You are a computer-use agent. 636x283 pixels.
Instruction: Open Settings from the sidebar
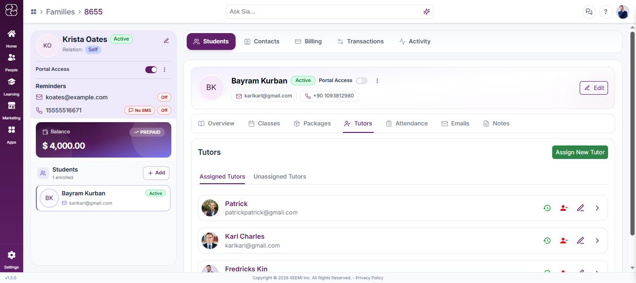[x=11, y=260]
